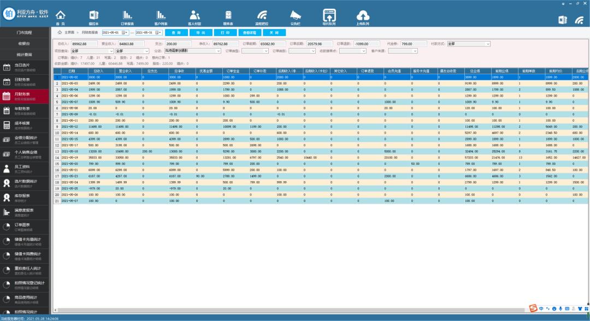Click the 关闭 button
The height and width of the screenshot is (321, 590).
pos(274,33)
